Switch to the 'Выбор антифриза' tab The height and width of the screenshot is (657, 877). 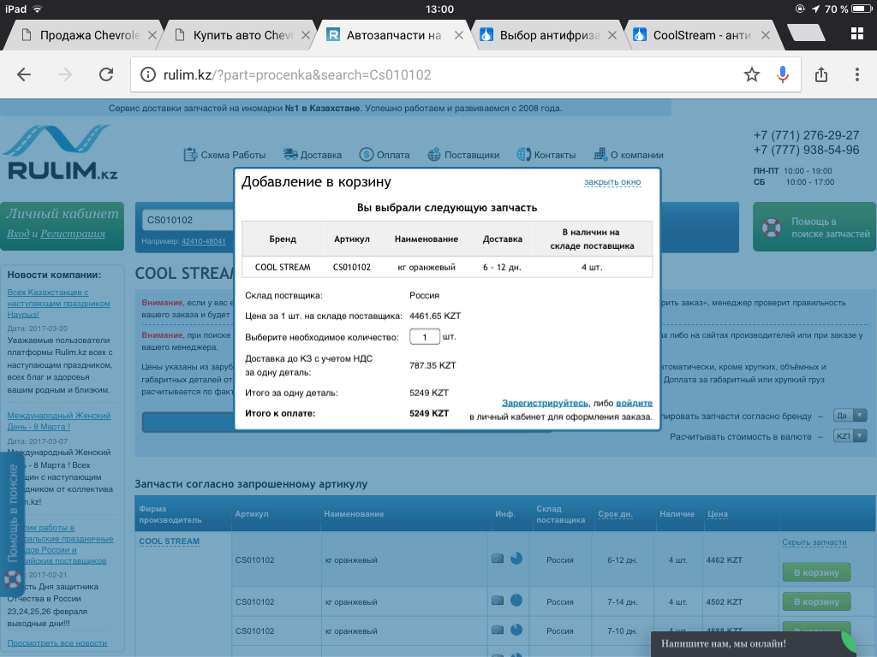pyautogui.click(x=542, y=35)
